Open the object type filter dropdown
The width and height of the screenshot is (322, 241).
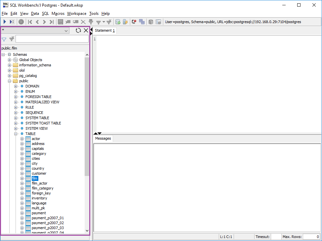point(66,30)
